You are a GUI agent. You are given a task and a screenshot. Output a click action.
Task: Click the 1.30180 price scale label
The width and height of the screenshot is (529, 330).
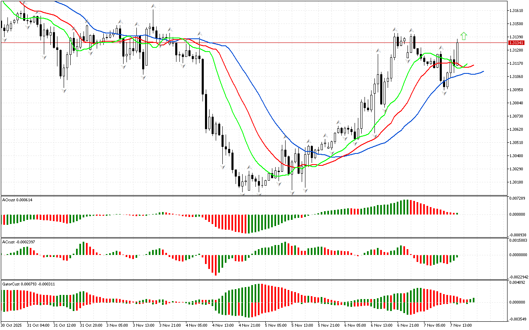coord(517,182)
